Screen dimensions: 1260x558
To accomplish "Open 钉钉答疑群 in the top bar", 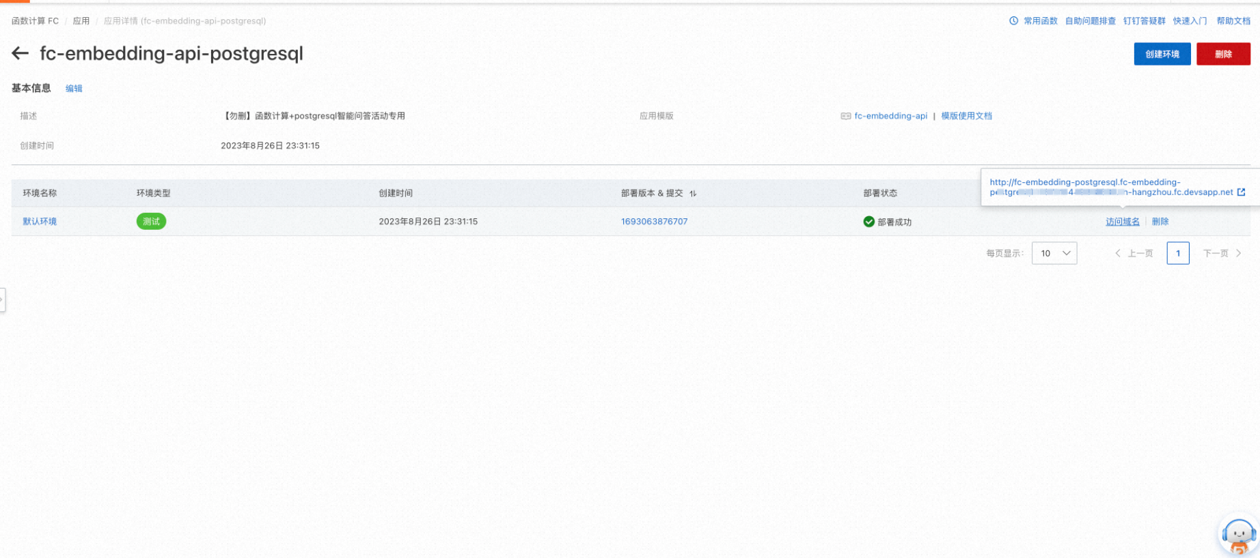I will point(1144,21).
